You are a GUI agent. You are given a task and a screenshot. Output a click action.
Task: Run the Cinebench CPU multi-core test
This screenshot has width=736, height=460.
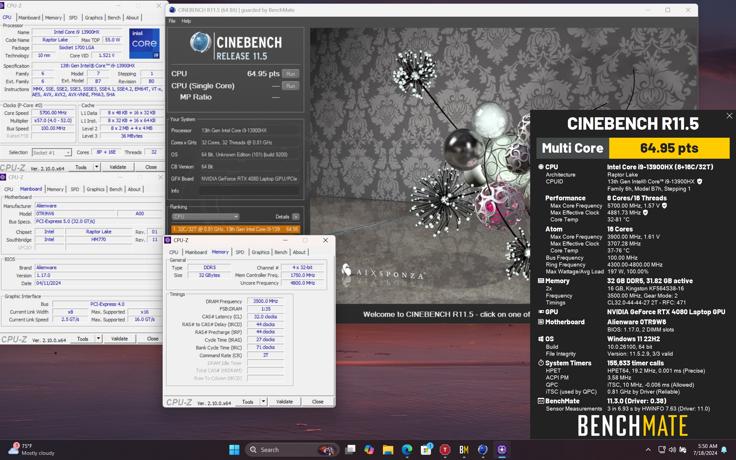tap(290, 74)
